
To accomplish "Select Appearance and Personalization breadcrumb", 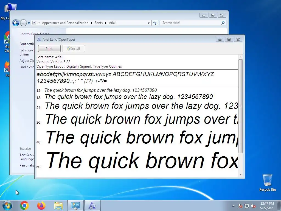I will pyautogui.click(x=65, y=23).
